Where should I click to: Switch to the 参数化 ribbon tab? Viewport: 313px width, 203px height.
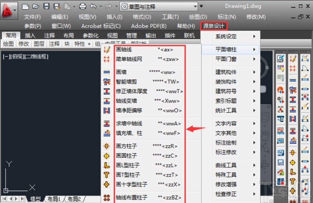(x=91, y=36)
